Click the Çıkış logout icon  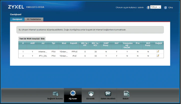165,8
